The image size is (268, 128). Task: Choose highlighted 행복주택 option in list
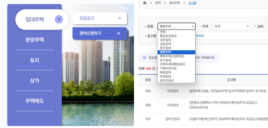click(177, 52)
